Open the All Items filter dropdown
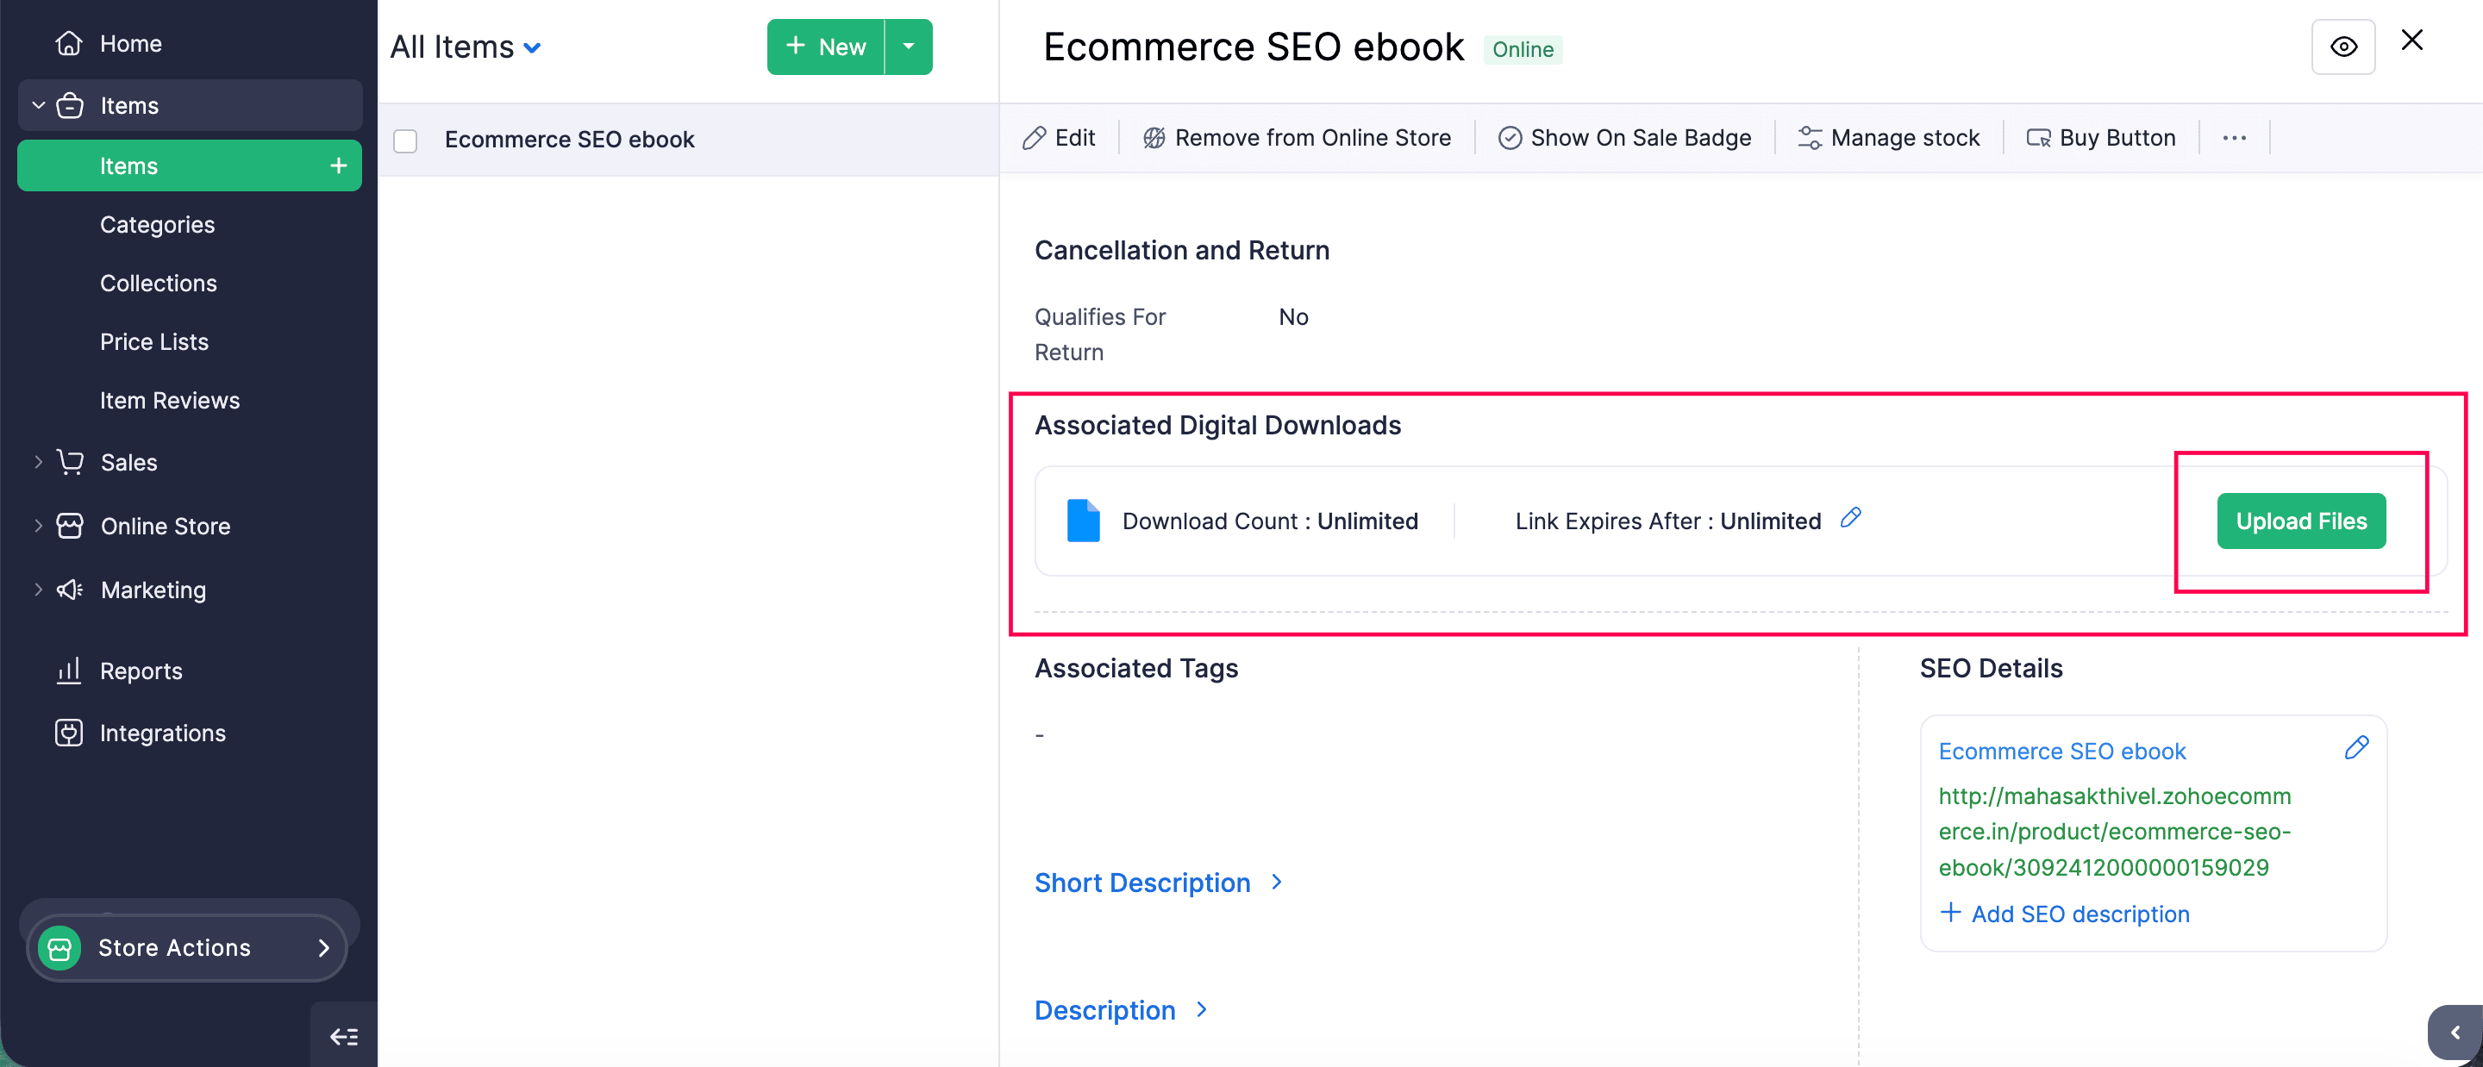The width and height of the screenshot is (2483, 1067). tap(466, 47)
